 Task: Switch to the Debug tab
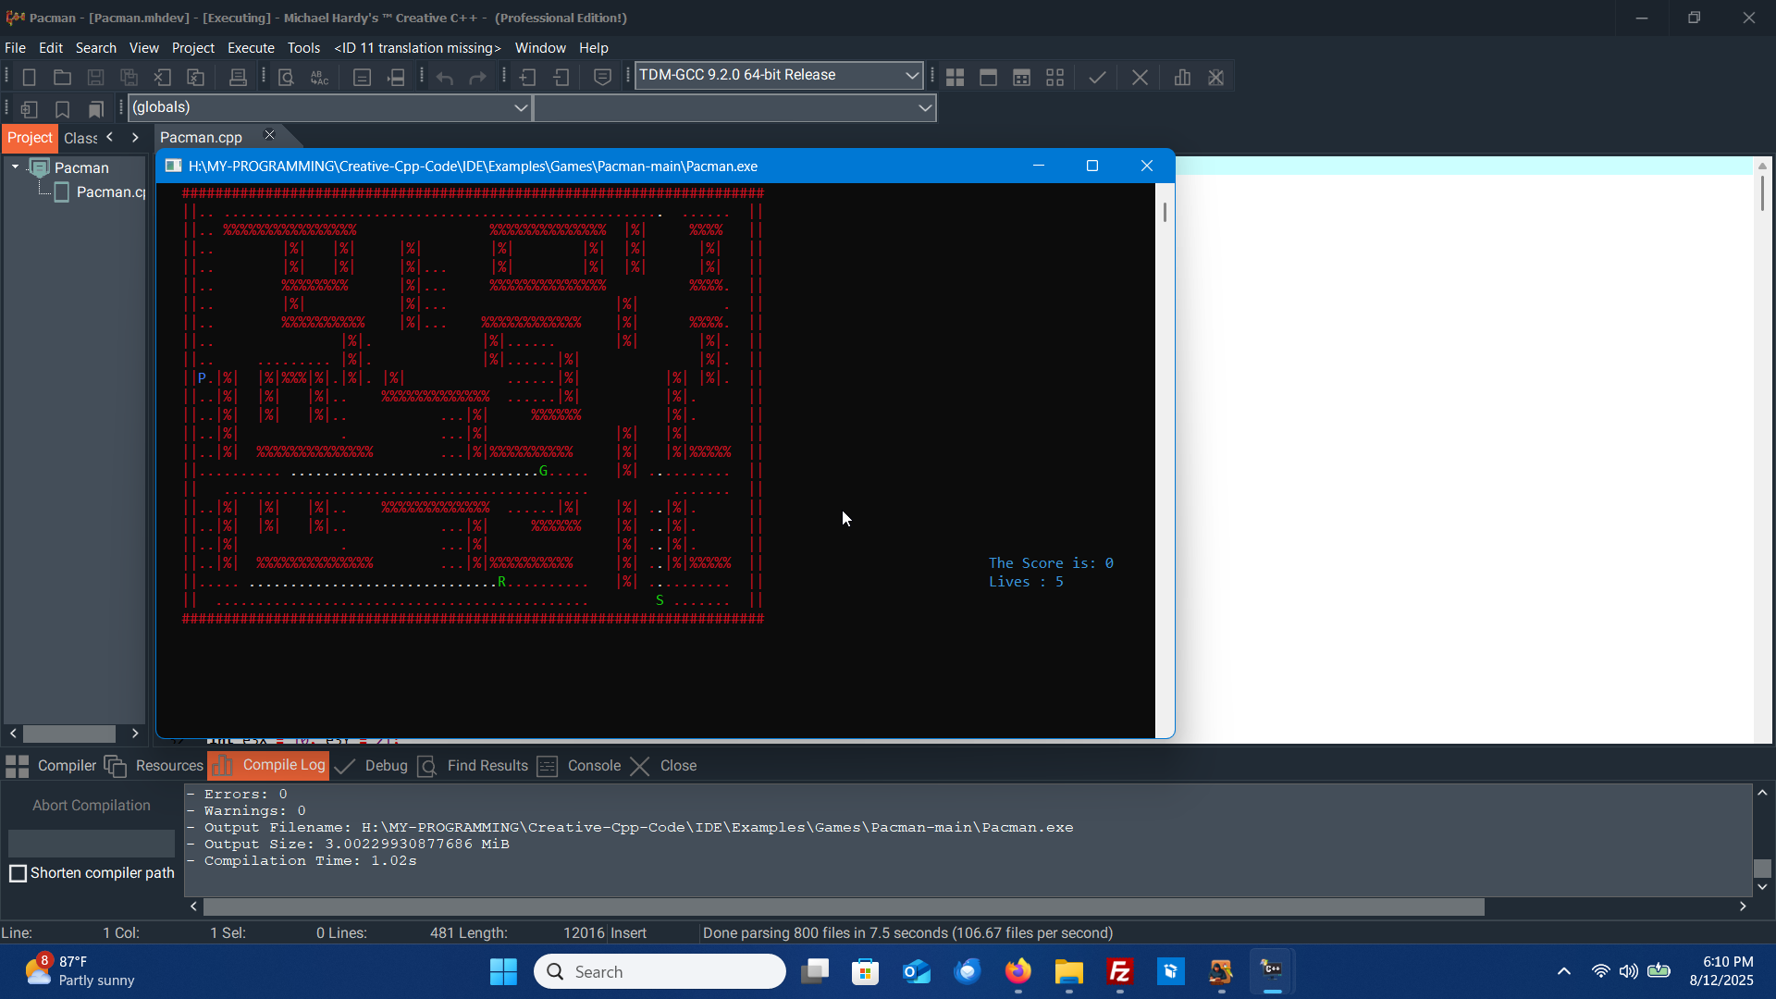[x=385, y=766]
